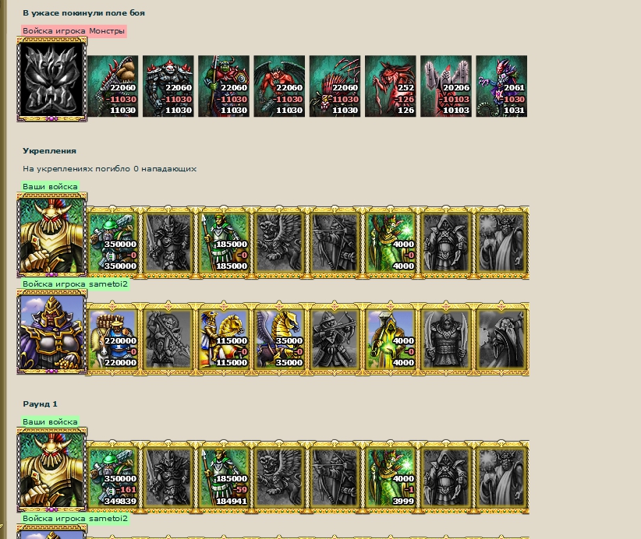Select your green mage unit with 4000
This screenshot has width=641, height=539.
pyautogui.click(x=391, y=242)
